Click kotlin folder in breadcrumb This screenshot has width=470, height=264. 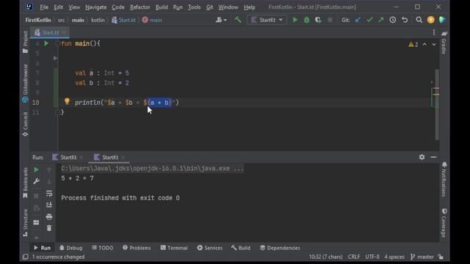(98, 20)
